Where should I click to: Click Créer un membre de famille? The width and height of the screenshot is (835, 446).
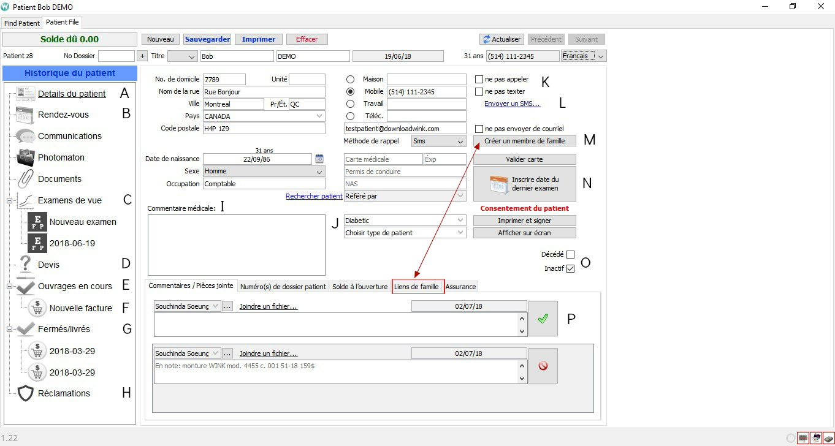click(525, 141)
